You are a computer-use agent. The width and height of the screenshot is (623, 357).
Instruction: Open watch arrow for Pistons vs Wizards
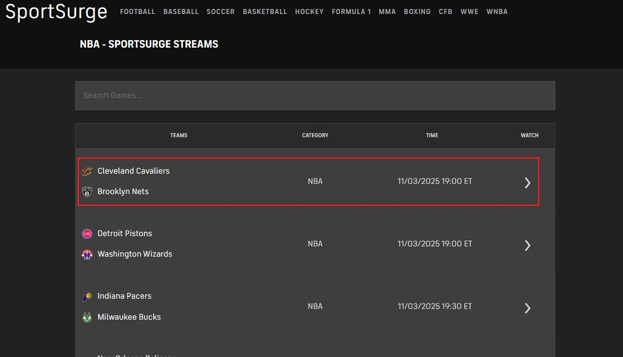point(527,245)
